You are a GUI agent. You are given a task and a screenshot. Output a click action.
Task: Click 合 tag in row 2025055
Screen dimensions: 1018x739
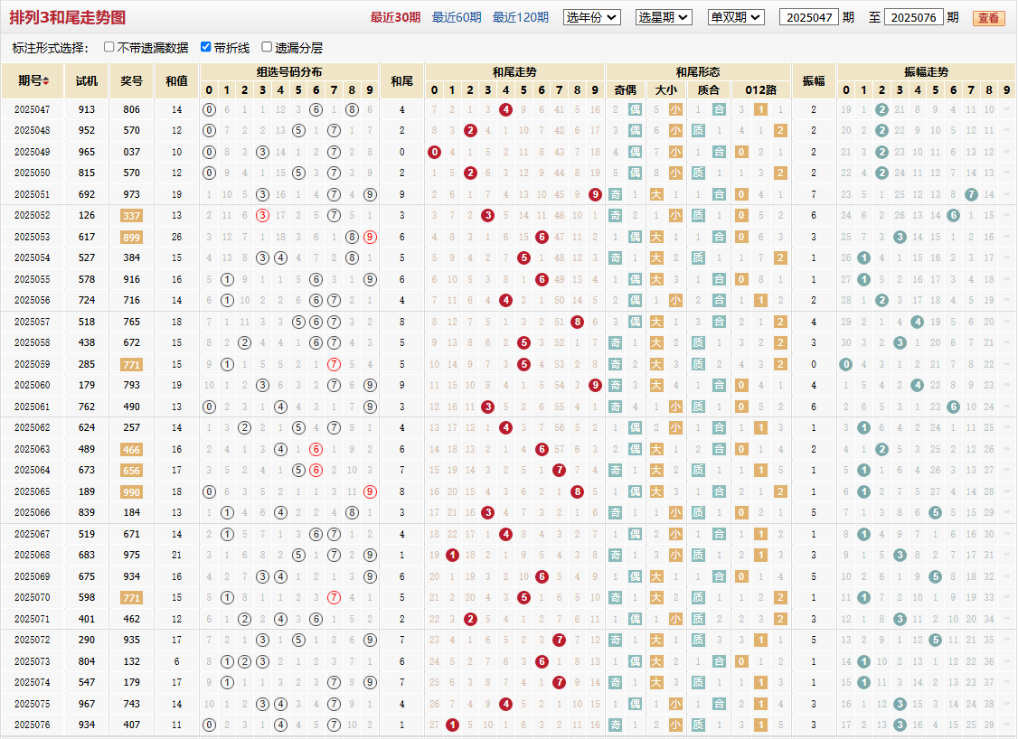pos(719,280)
